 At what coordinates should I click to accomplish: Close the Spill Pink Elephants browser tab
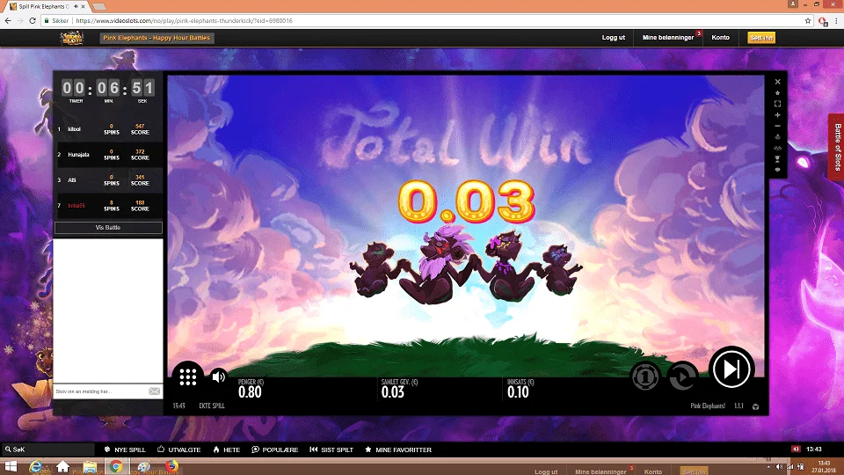tap(83, 6)
